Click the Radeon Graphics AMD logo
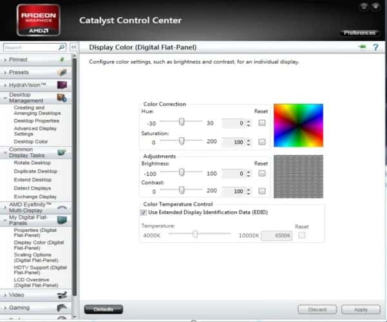 point(39,20)
